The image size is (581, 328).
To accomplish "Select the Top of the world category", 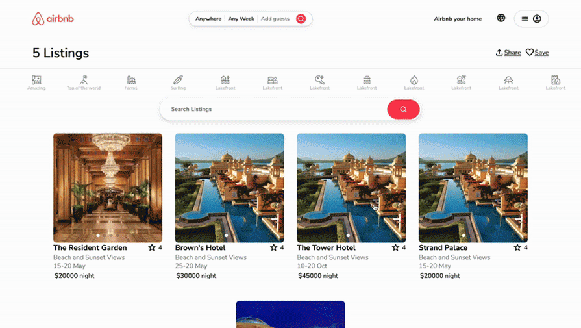I will 84,82.
